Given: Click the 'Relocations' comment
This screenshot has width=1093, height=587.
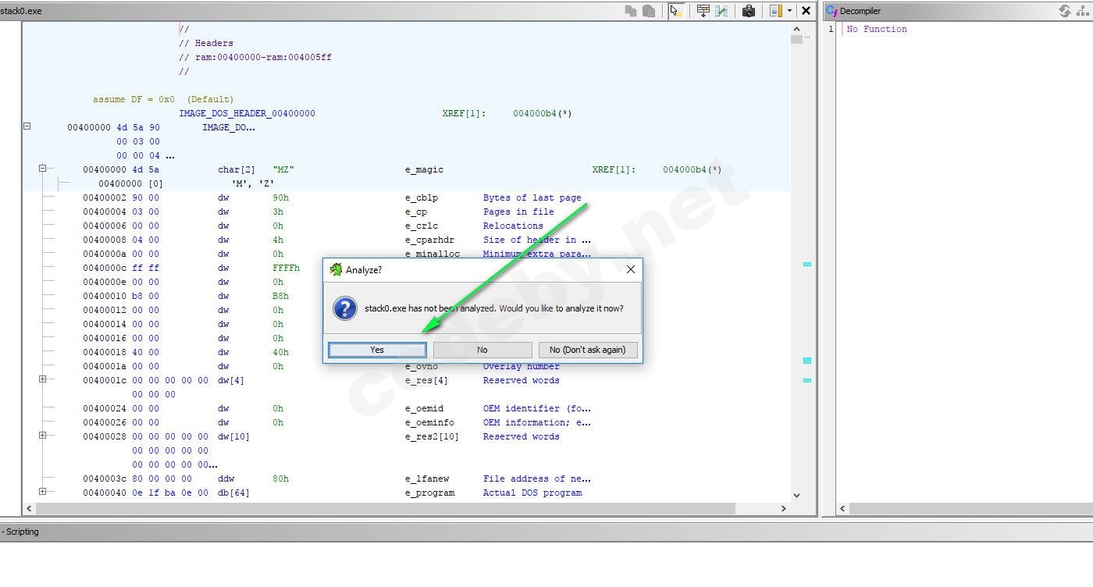Looking at the screenshot, I should tap(513, 226).
